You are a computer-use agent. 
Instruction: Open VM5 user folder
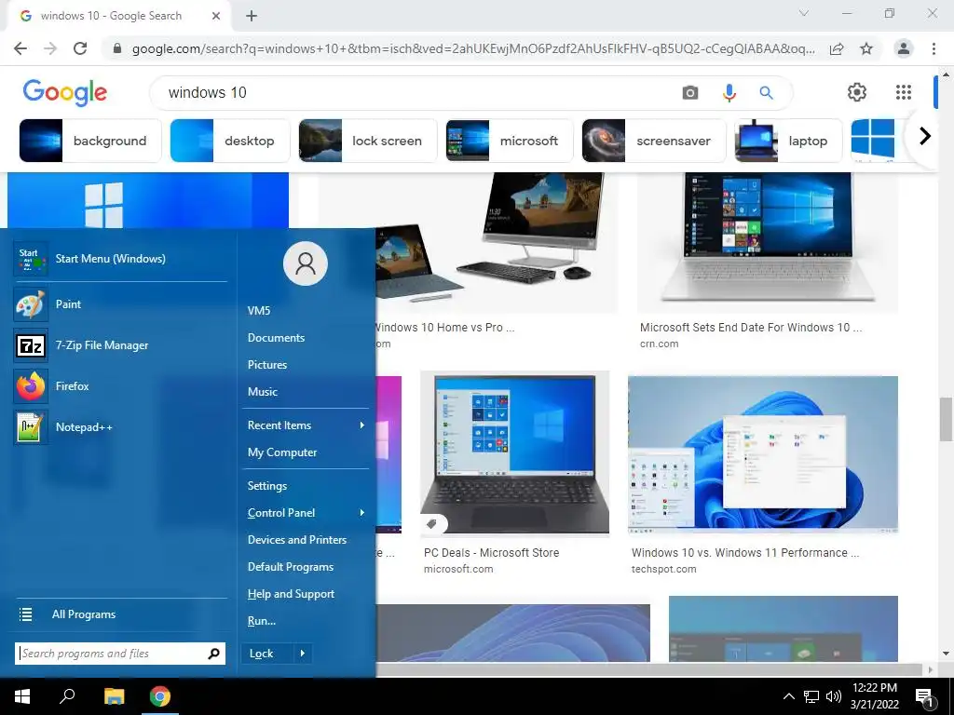click(x=259, y=311)
